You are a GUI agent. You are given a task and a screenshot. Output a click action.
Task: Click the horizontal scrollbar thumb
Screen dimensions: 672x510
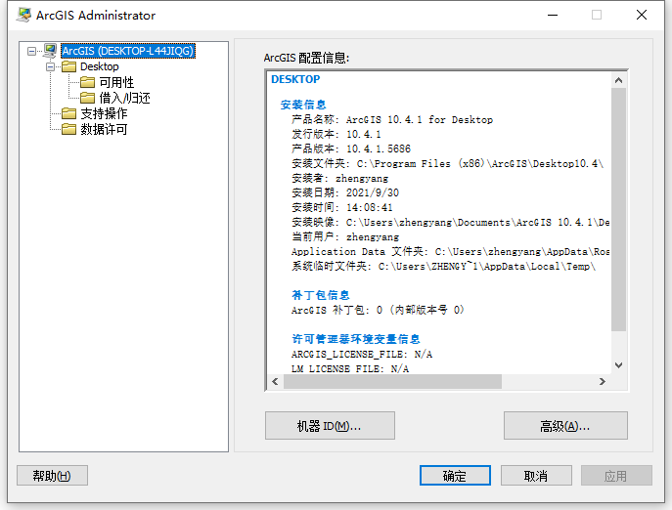[x=392, y=381]
